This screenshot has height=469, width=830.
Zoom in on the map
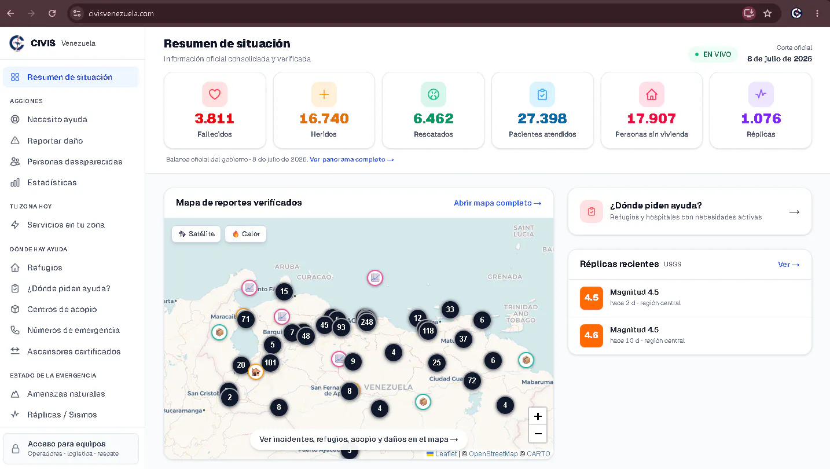538,416
